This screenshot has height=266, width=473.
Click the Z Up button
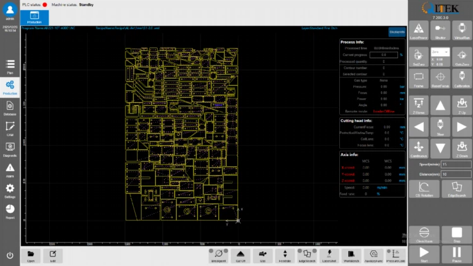[462, 105]
